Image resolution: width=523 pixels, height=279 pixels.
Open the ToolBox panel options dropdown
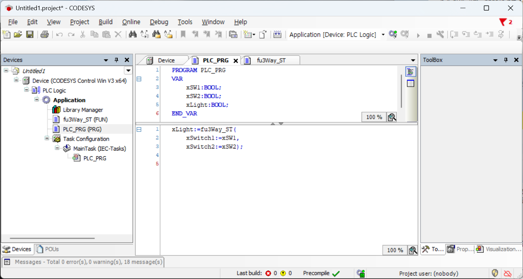coord(495,60)
